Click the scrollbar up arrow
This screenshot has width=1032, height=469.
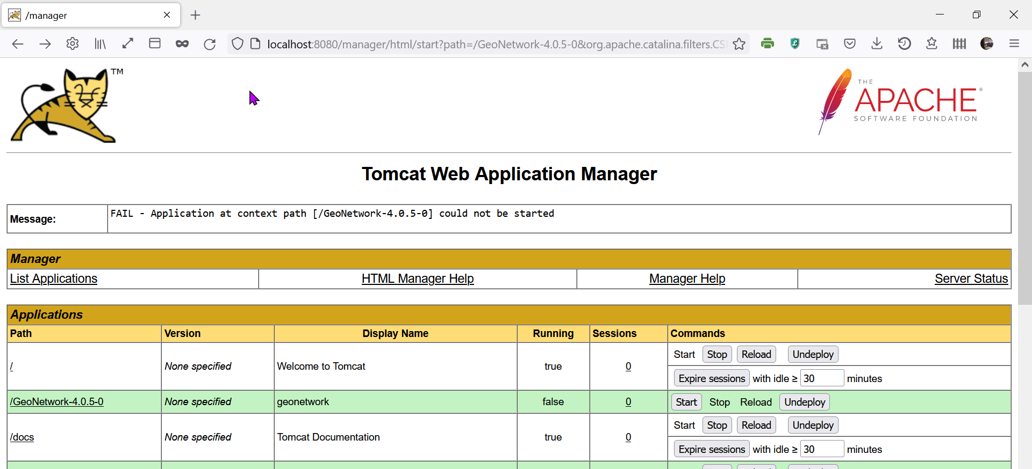[x=1025, y=65]
